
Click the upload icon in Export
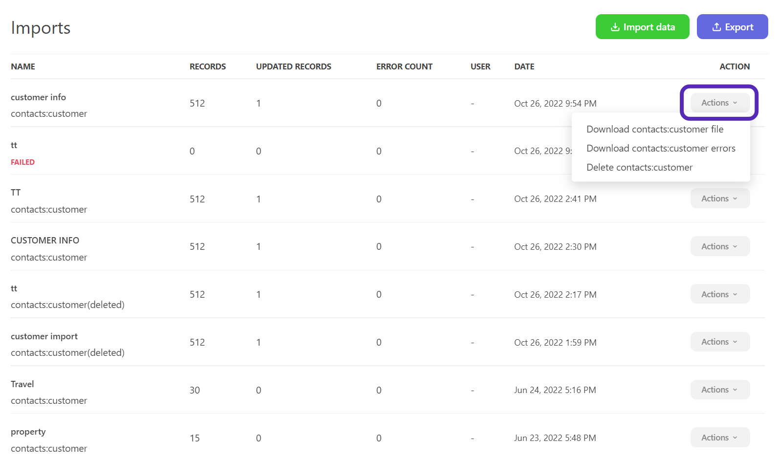(x=716, y=27)
